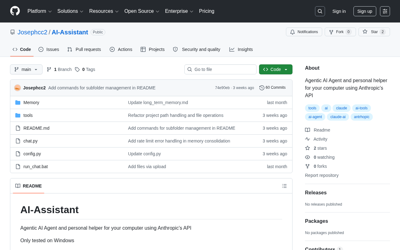Screen dimensions: 400x250
Task: Star the AI-Assistant repository
Action: pyautogui.click(x=374, y=32)
